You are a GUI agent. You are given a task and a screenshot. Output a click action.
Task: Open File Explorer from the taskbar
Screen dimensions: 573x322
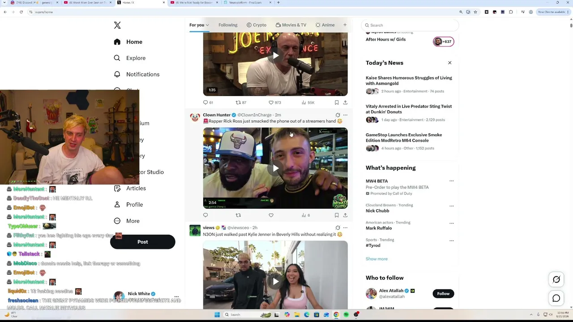click(x=297, y=315)
